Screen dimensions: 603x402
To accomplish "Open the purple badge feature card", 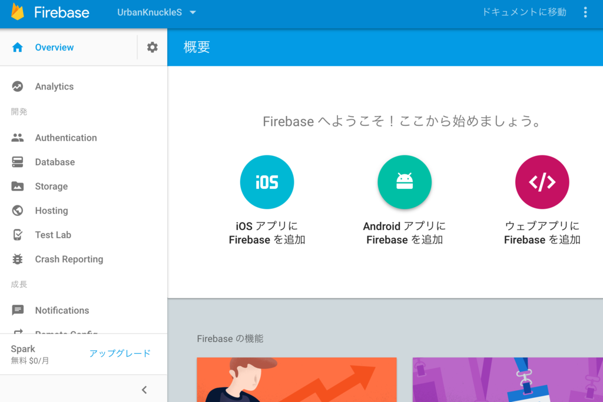I will pos(508,380).
